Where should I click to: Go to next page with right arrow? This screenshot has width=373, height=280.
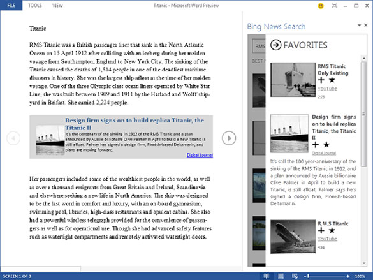click(229, 138)
